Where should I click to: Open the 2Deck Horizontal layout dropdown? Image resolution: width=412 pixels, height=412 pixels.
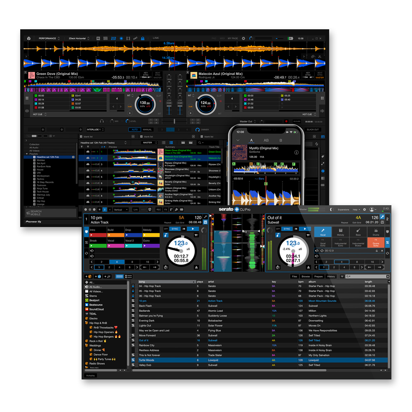point(79,38)
